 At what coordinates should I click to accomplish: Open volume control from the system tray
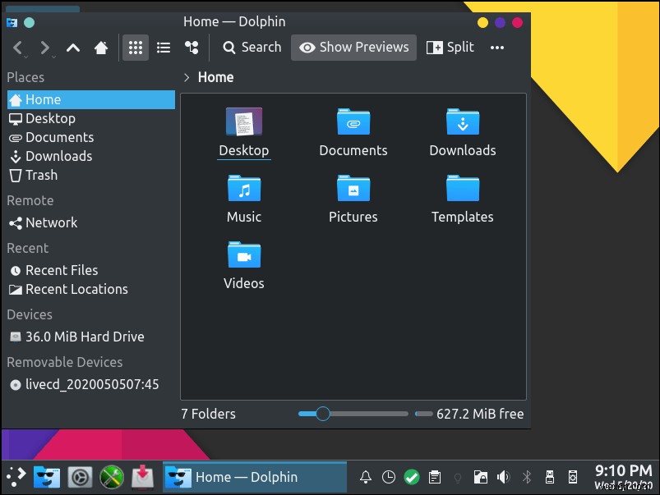[x=503, y=476]
